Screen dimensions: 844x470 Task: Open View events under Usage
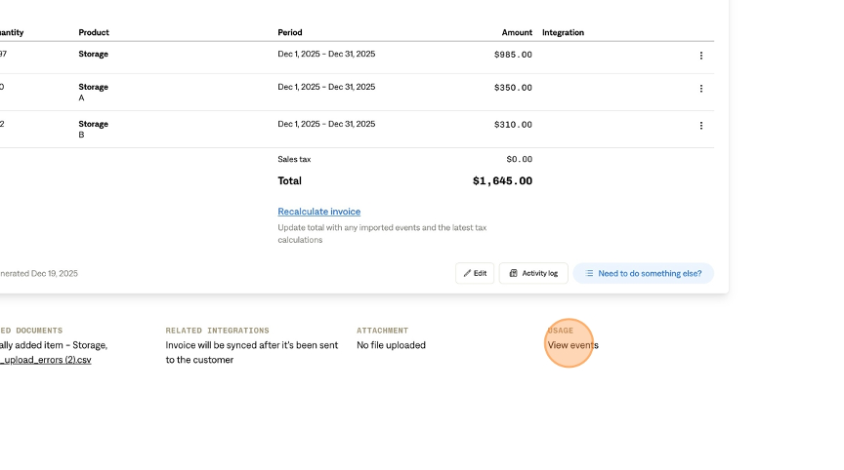click(572, 345)
